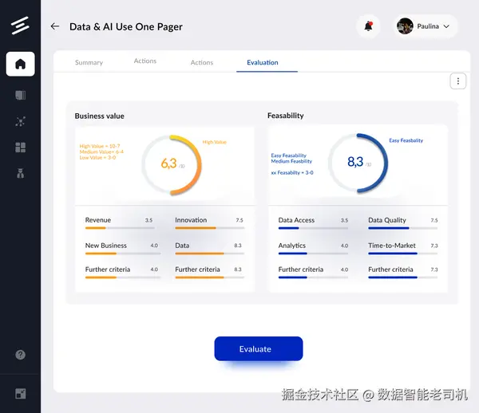The width and height of the screenshot is (479, 413).
Task: Switch to the Summary tab
Action: click(x=89, y=62)
